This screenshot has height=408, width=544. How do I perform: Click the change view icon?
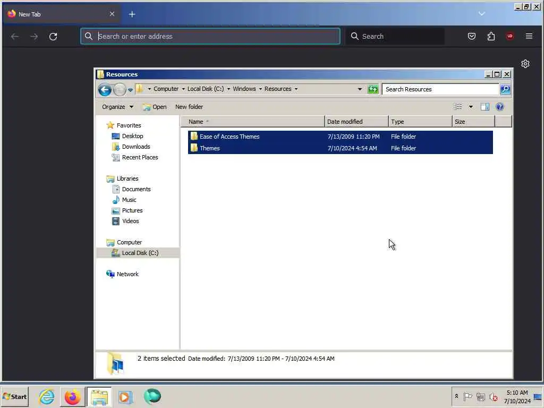pyautogui.click(x=457, y=107)
